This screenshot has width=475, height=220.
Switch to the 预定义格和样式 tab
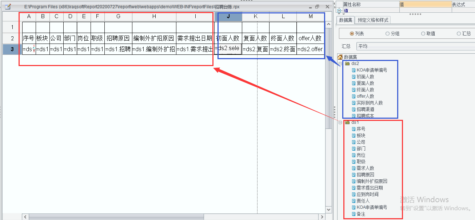pos(373,20)
